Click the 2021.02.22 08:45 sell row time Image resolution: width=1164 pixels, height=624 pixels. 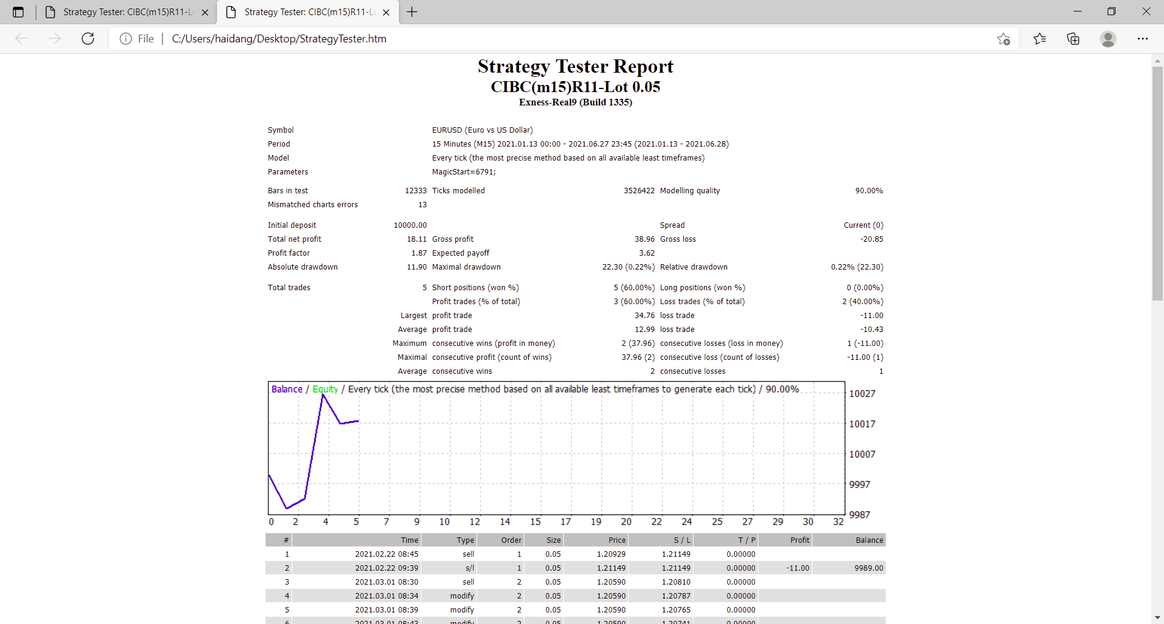coord(386,554)
